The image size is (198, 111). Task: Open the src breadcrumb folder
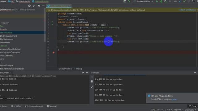tap(11, 1)
